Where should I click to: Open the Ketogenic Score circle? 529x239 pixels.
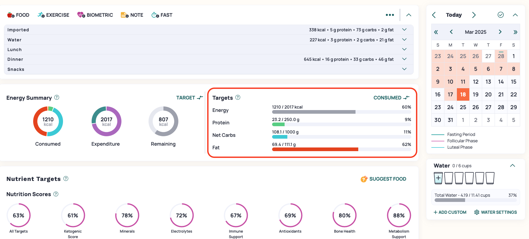pyautogui.click(x=73, y=216)
